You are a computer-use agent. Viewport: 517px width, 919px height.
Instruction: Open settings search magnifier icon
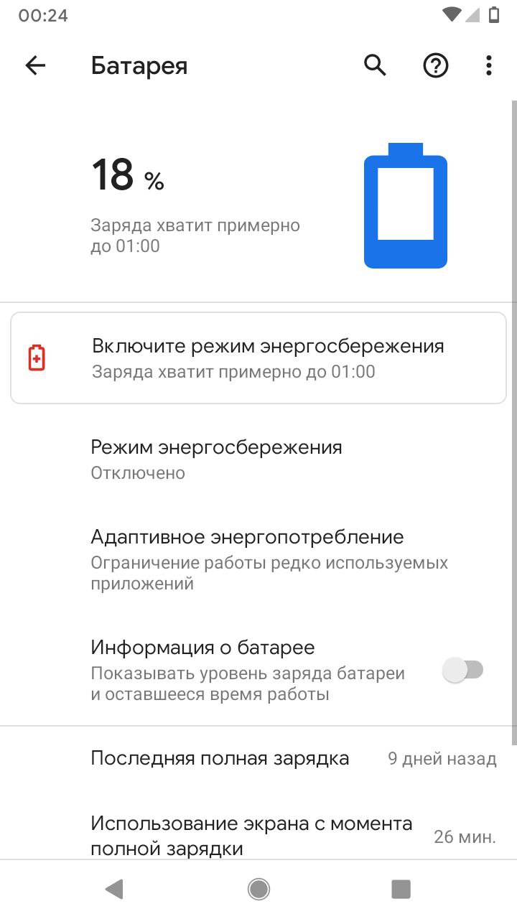(x=375, y=66)
